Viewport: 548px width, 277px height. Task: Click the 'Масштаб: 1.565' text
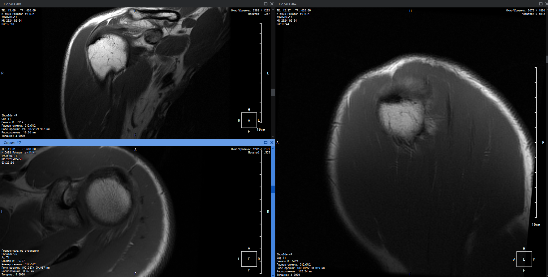click(259, 153)
